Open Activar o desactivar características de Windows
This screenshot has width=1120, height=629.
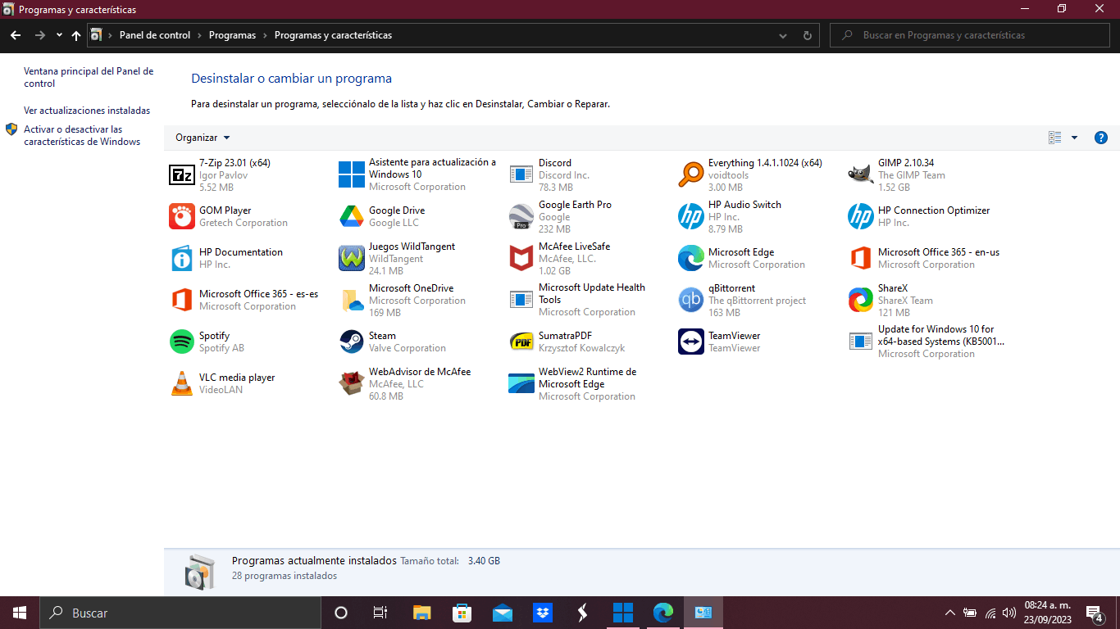tap(82, 135)
